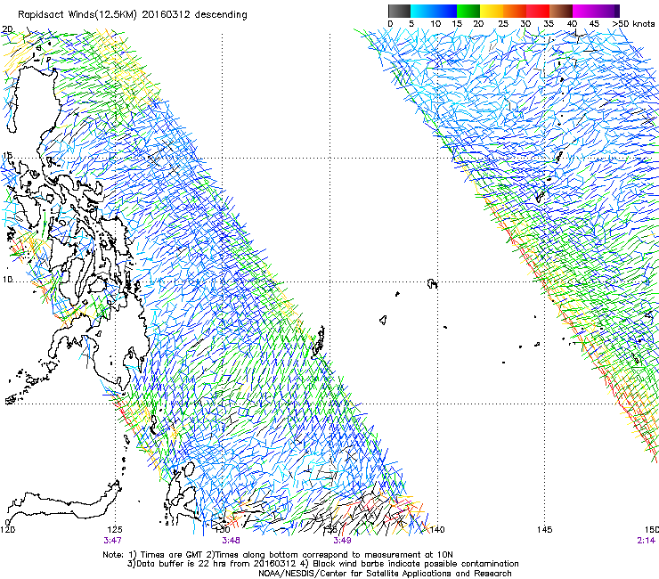Click the NOAA/NESDIS Center for Satellite Applications credit
This screenshot has height=579, width=659.
click(385, 574)
